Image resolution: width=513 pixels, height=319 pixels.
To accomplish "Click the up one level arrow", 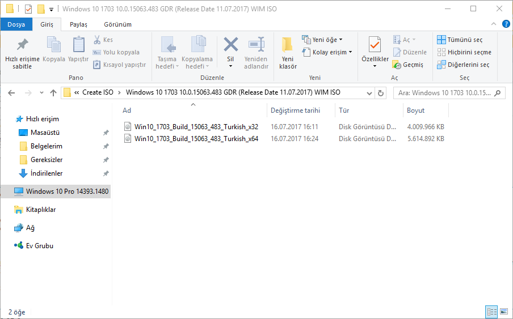I will (53, 93).
